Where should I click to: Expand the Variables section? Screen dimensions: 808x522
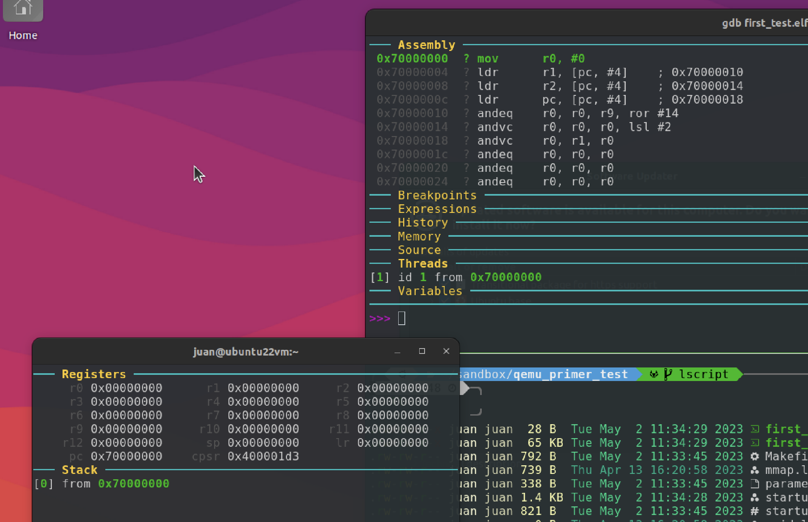430,291
